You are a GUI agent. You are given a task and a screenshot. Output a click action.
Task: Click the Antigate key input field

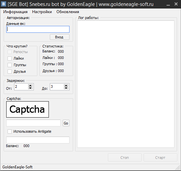click(38, 140)
